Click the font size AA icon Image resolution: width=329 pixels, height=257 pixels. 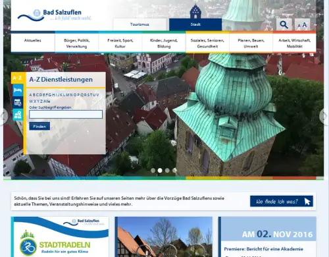(302, 25)
